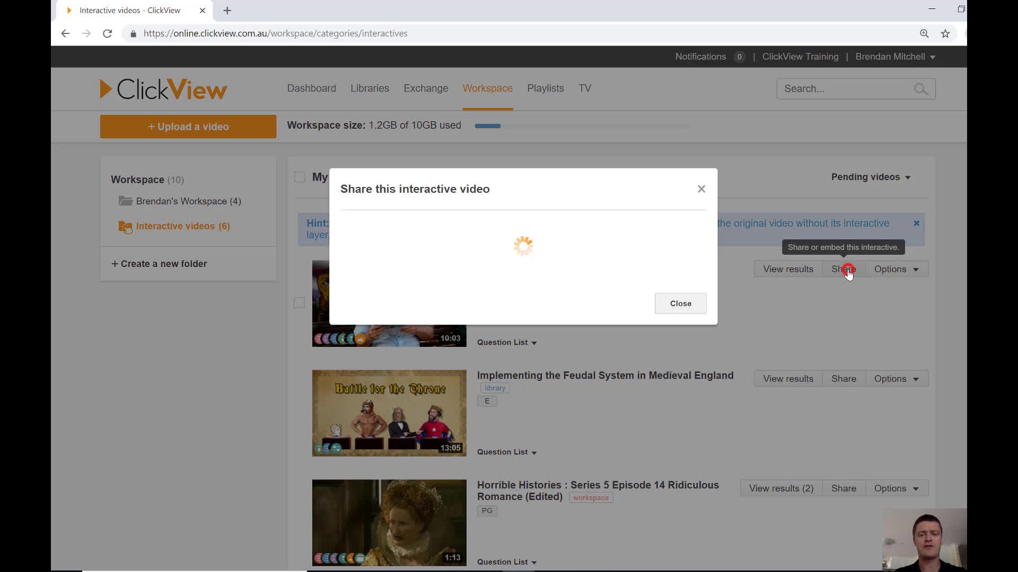The height and width of the screenshot is (572, 1018).
Task: Click the Upload a video button
Action: coord(188,127)
